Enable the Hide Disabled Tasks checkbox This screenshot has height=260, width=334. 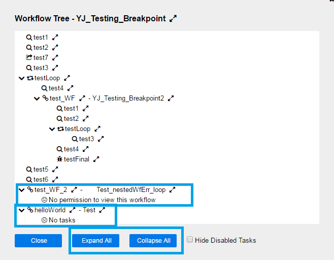190,240
